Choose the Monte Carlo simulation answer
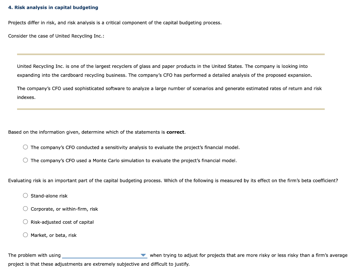357x274 pixels. (x=25, y=160)
